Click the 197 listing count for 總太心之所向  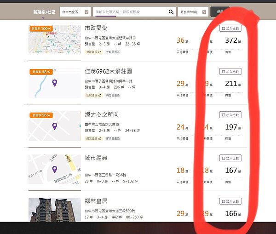pyautogui.click(x=233, y=127)
